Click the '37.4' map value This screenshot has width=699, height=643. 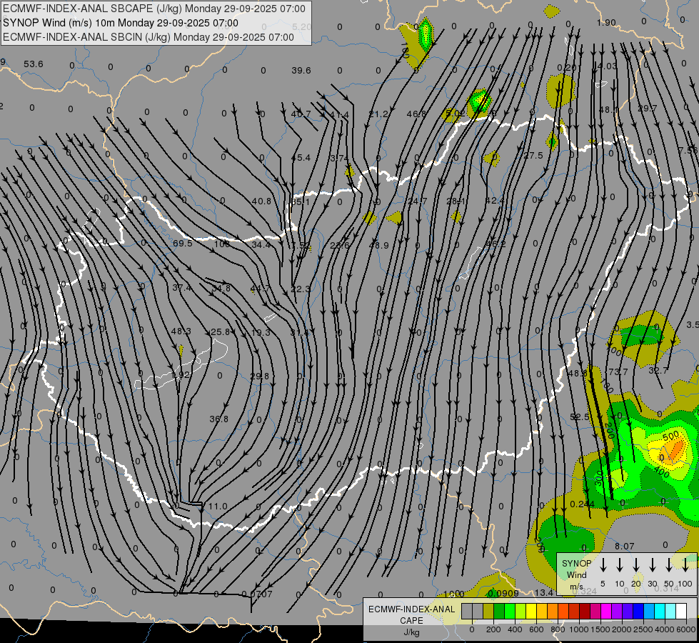pos(182,288)
